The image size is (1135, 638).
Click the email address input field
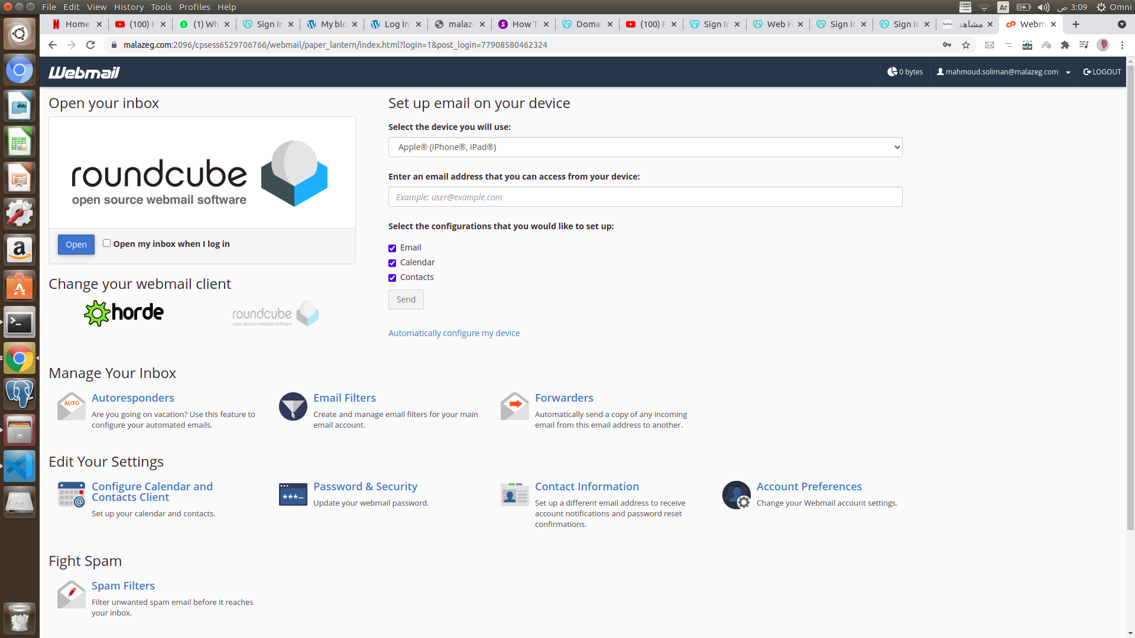[x=645, y=197]
